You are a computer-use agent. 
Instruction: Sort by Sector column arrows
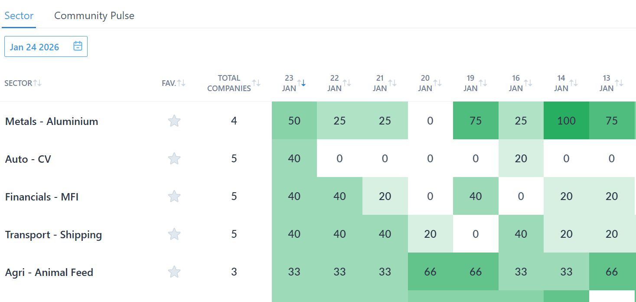tap(38, 83)
